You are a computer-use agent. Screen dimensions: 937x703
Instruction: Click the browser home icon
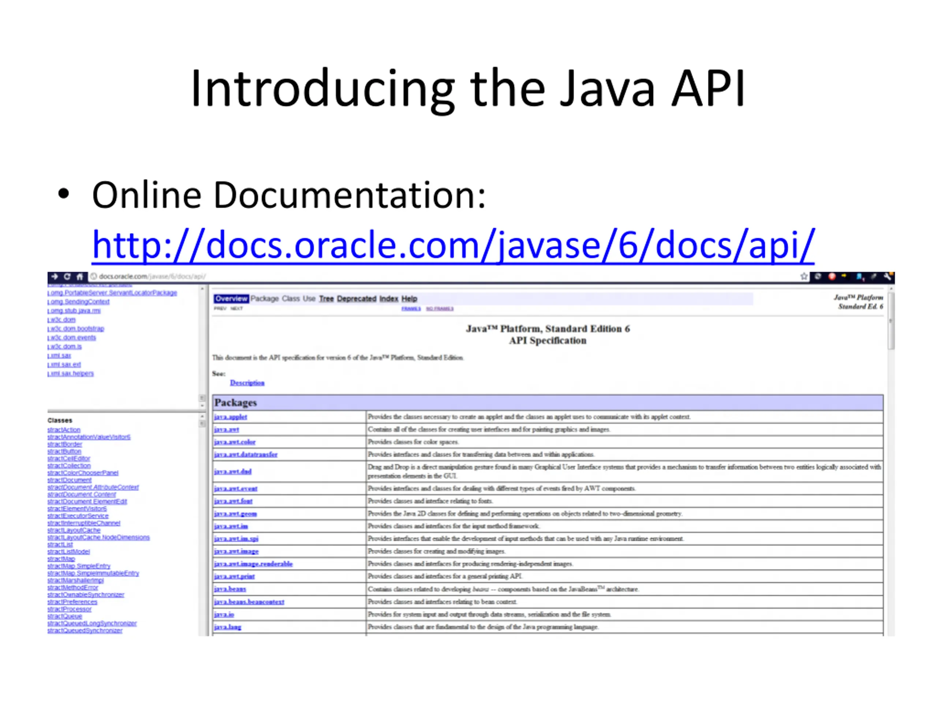tap(80, 277)
